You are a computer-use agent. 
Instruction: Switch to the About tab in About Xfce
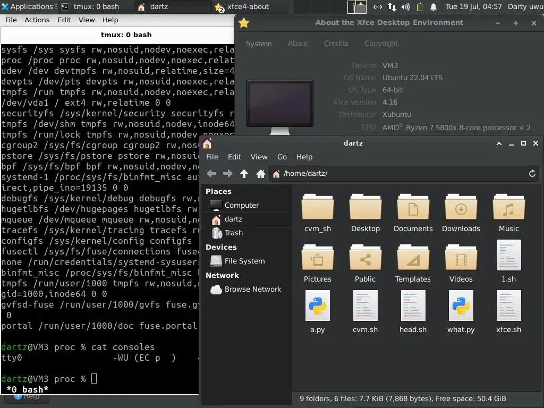coord(297,44)
